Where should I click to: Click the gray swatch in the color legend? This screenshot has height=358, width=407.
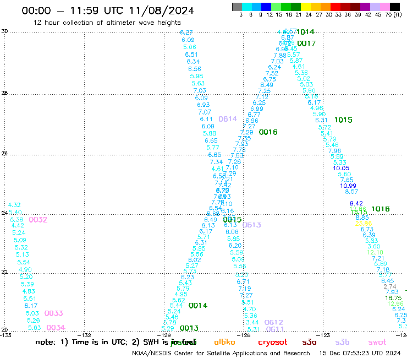[x=237, y=7]
